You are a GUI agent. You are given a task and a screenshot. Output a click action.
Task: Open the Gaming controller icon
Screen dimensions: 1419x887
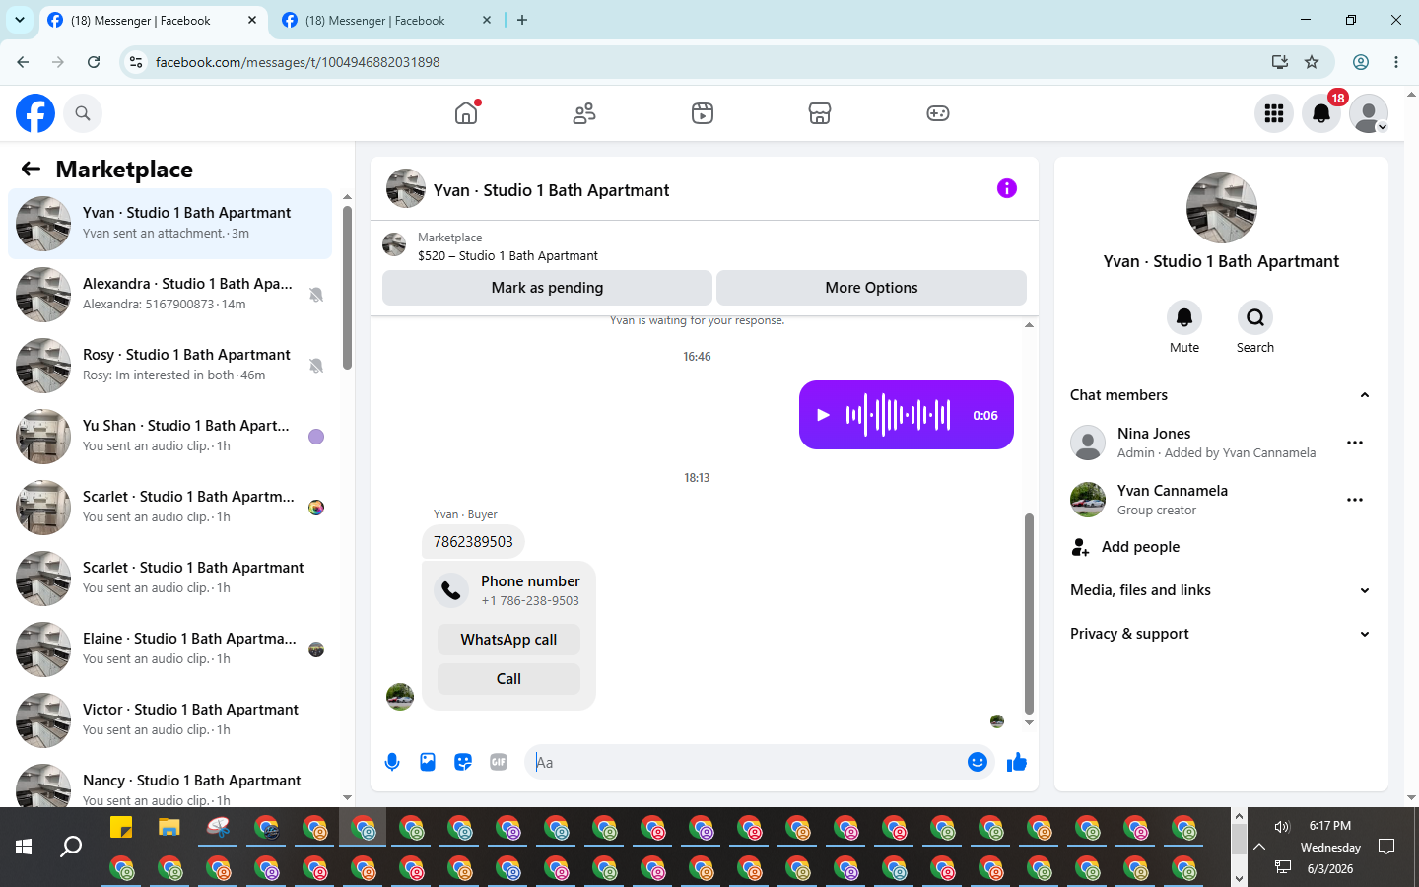pos(938,113)
